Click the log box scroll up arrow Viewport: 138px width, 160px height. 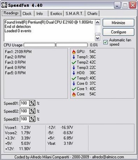tap(98, 22)
